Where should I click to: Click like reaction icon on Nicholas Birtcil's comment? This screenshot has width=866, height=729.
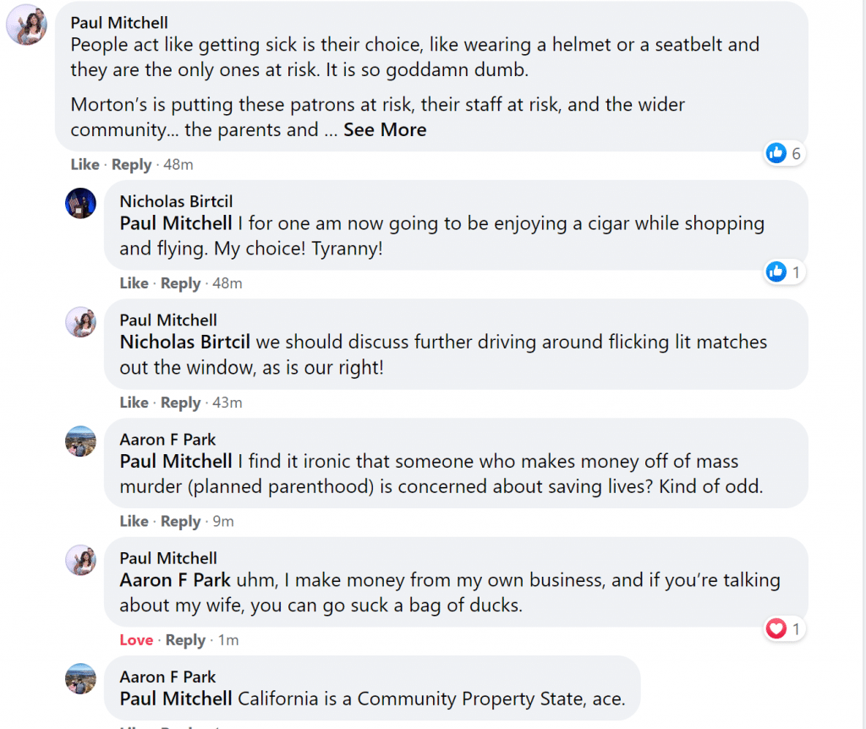point(776,271)
